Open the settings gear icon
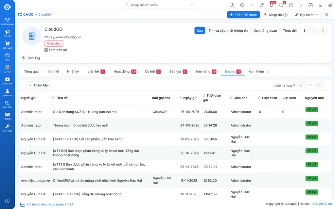This screenshot has width=335, height=209. 330,5
